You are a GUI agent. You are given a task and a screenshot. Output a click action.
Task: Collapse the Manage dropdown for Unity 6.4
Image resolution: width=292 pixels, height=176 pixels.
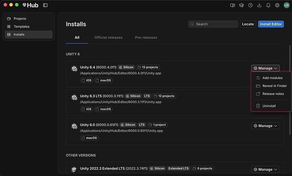pos(265,68)
